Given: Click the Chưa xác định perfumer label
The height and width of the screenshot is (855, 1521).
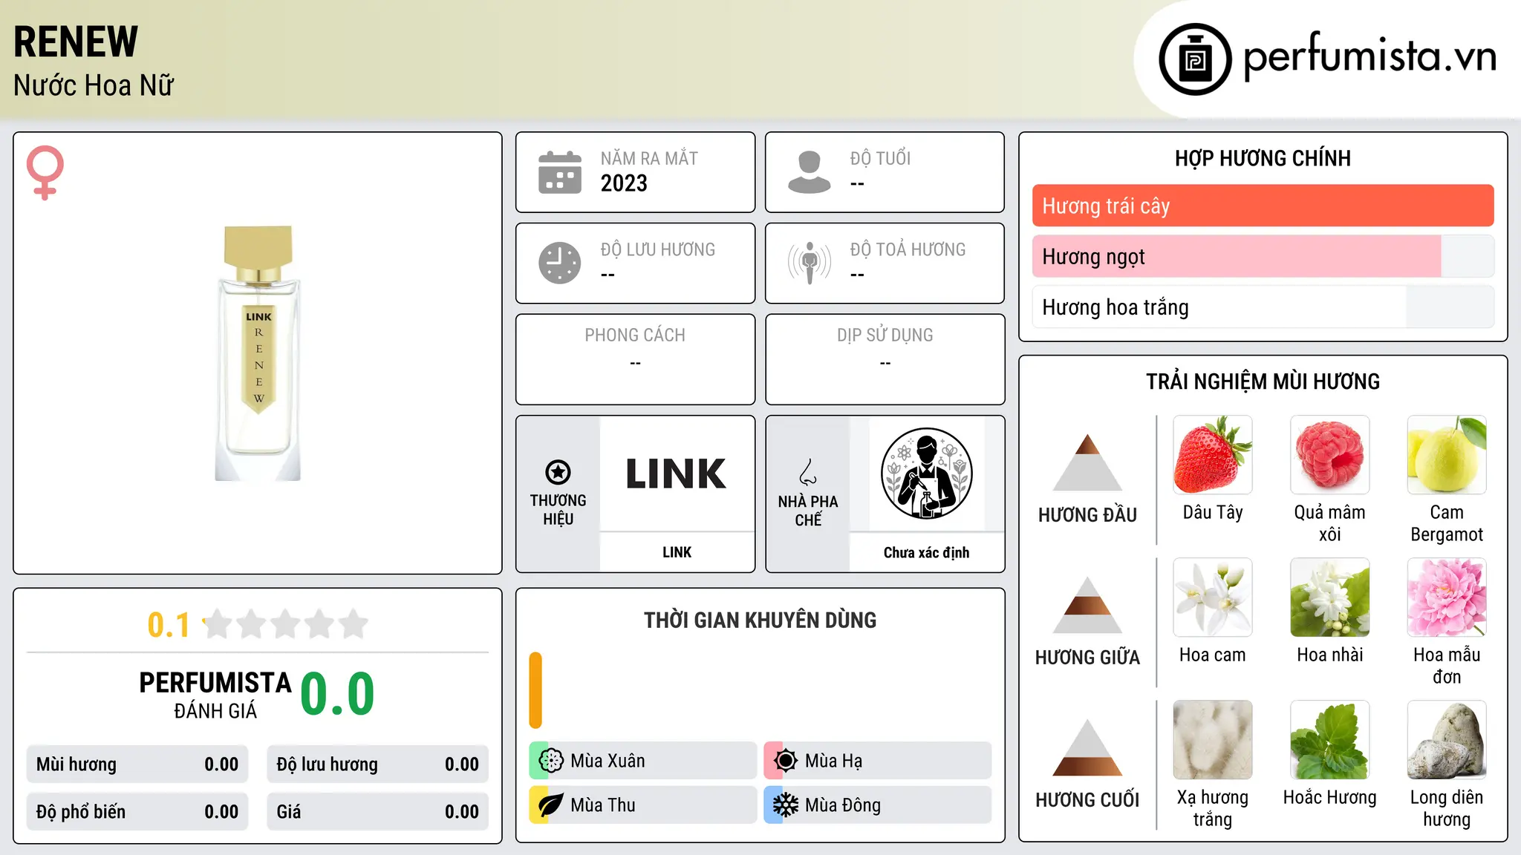Looking at the screenshot, I should tap(926, 552).
